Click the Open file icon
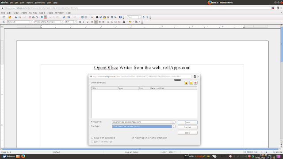Image resolution: width=283 pixels, height=159 pixels. (x=10, y=17)
